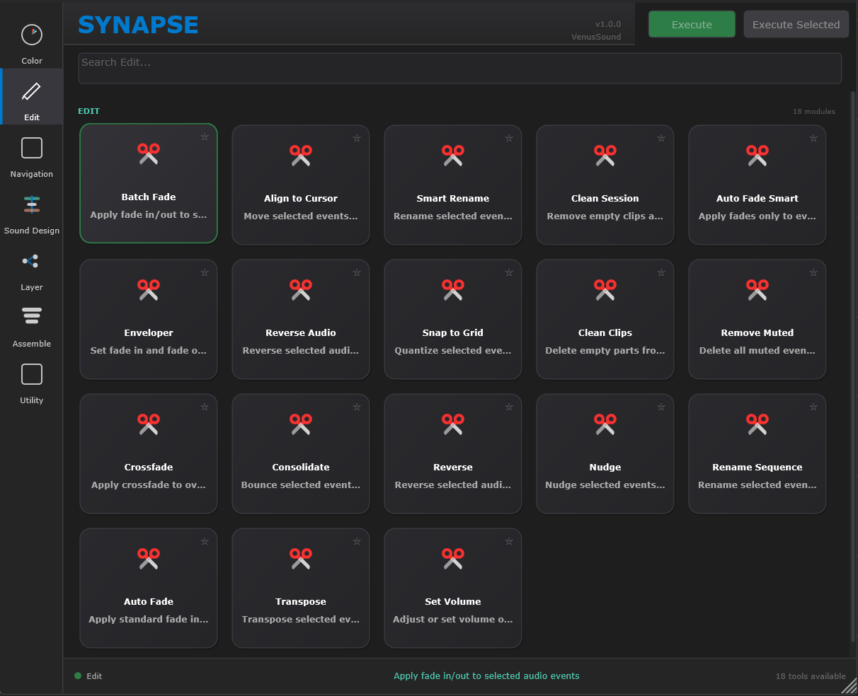Star the Snap to Grid module
Image resolution: width=858 pixels, height=696 pixels.
[x=509, y=273]
